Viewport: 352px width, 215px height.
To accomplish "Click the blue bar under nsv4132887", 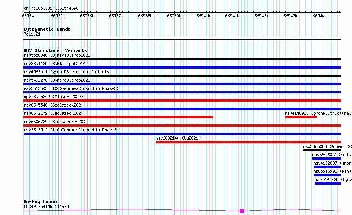I will click(x=327, y=167).
